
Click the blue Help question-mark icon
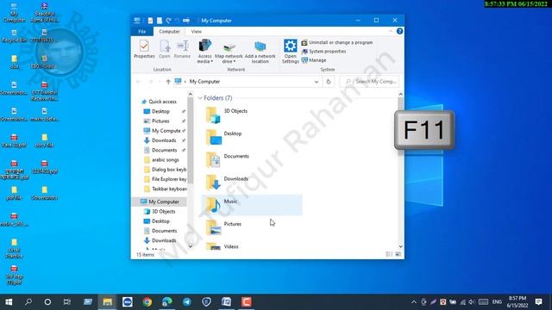pyautogui.click(x=399, y=31)
